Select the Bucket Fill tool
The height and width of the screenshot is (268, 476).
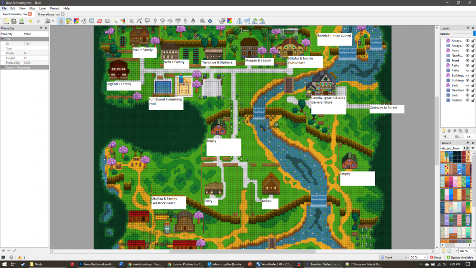[84, 21]
